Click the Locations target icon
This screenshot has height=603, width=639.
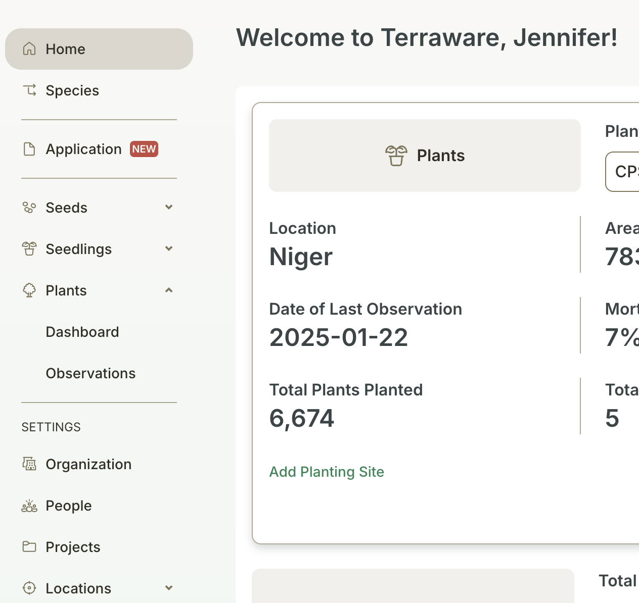coord(29,588)
